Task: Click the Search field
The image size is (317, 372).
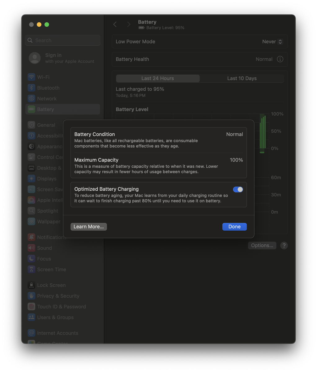Action: click(x=63, y=40)
